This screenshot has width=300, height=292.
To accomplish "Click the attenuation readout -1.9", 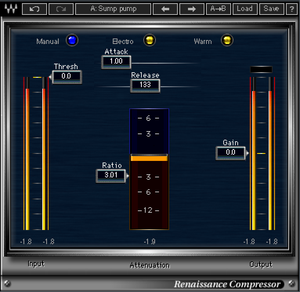I will pos(150,242).
